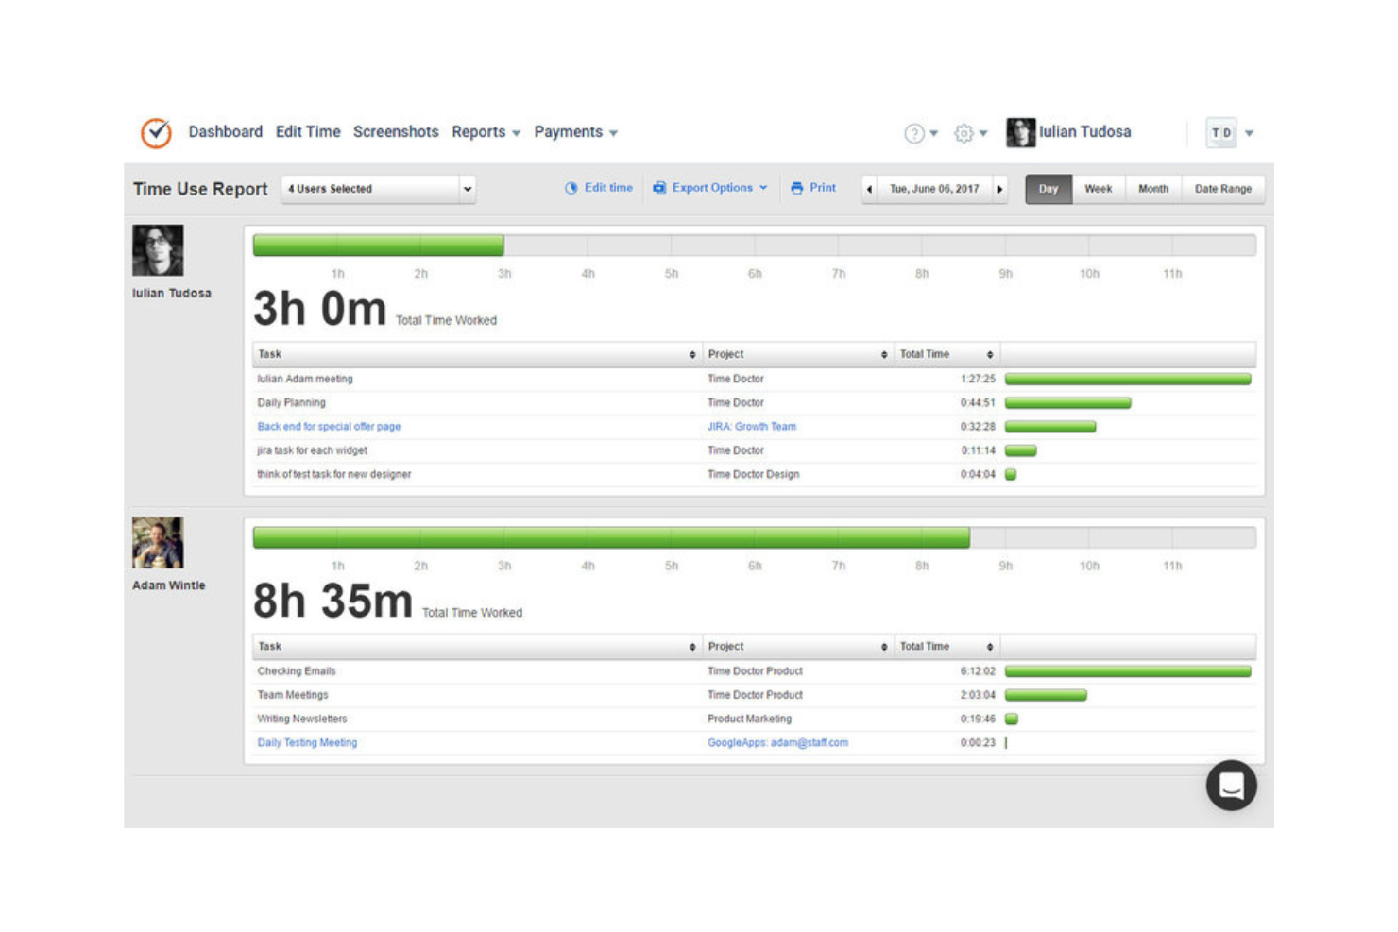Click the TD company badge

click(1221, 133)
